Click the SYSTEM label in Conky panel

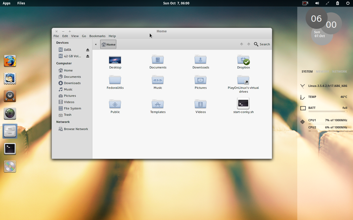tap(307, 71)
